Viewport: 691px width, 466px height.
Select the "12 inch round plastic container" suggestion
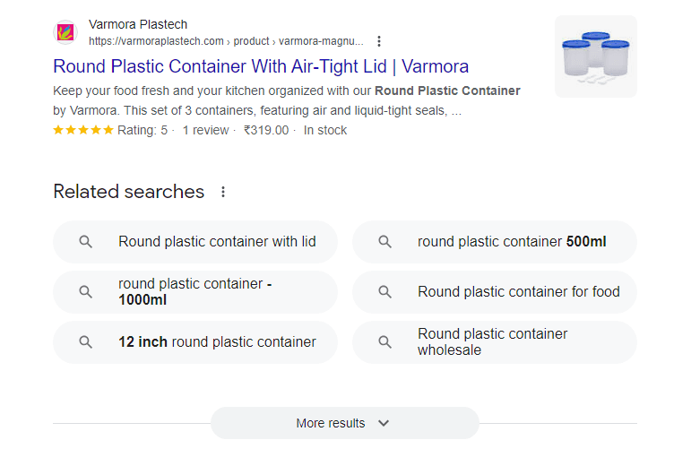click(217, 342)
